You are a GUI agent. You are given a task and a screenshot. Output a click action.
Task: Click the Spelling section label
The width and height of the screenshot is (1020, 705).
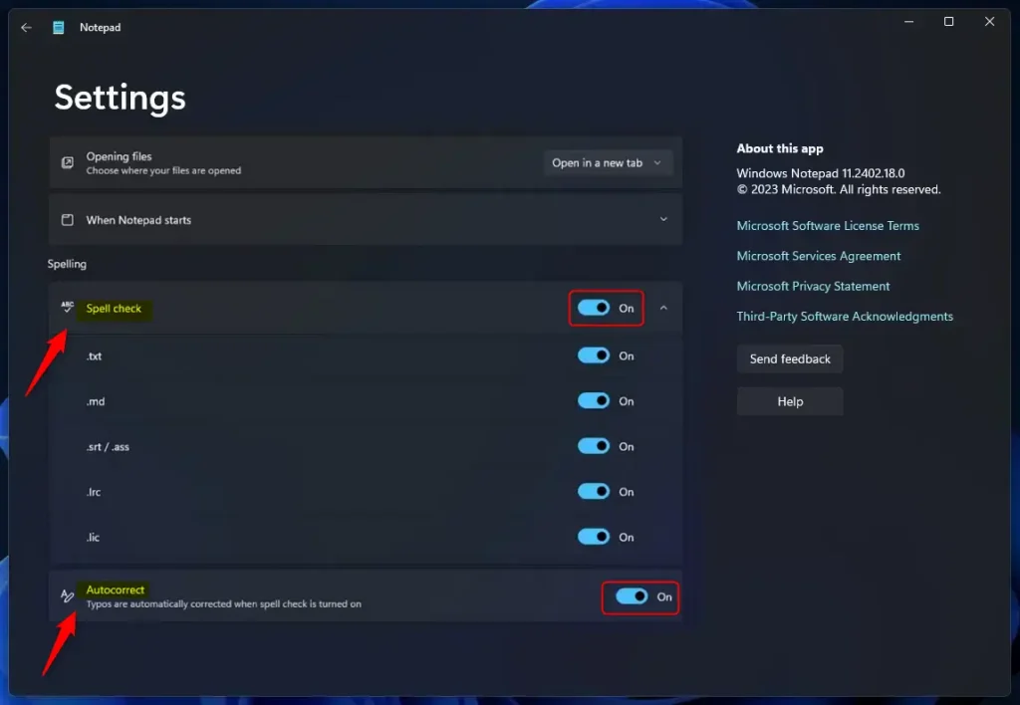click(67, 264)
